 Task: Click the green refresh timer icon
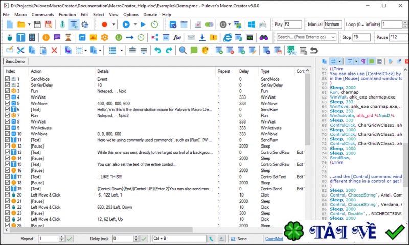click(155, 24)
